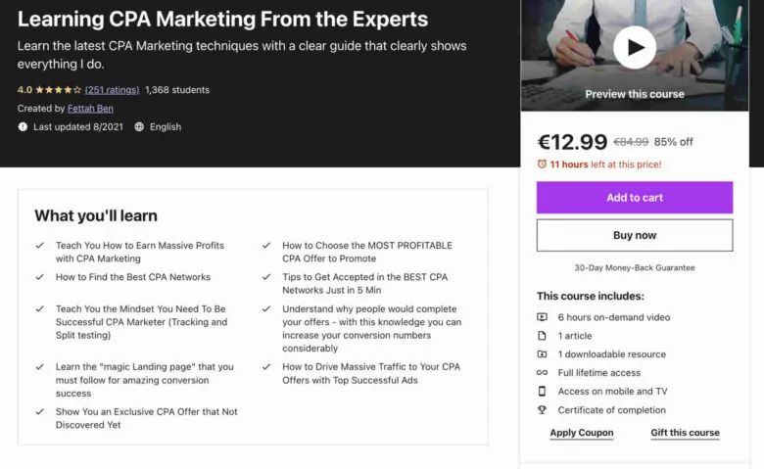764x469 pixels.
Task: Select Gift this course link
Action: coord(685,433)
